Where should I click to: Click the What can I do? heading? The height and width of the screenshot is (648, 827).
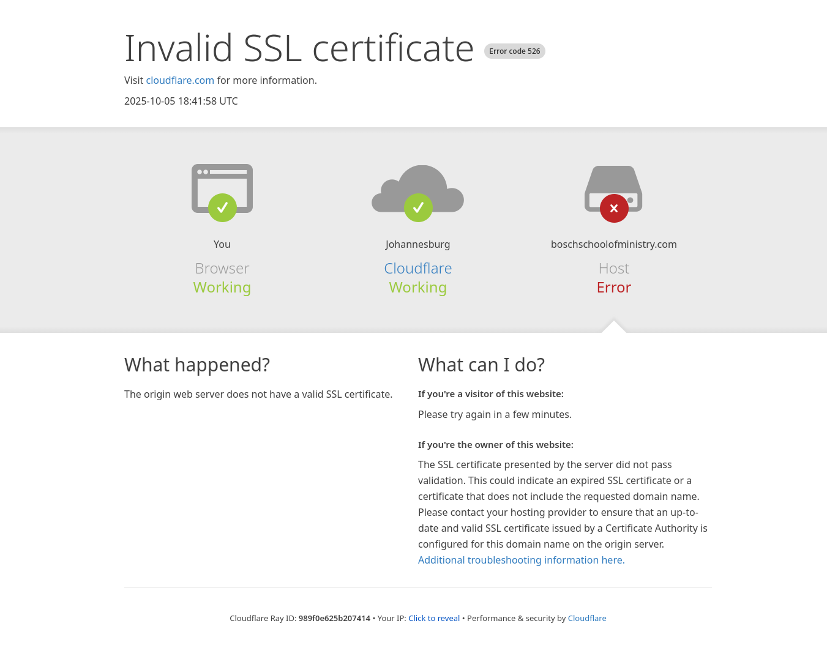coord(481,365)
